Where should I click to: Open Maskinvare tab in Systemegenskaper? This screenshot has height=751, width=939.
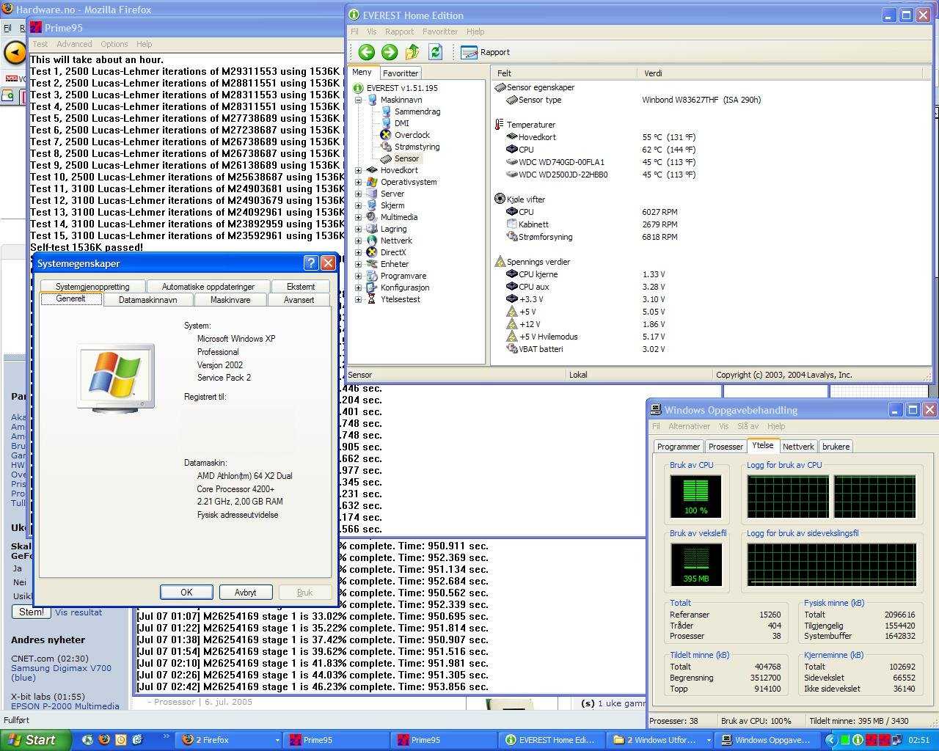pos(230,300)
